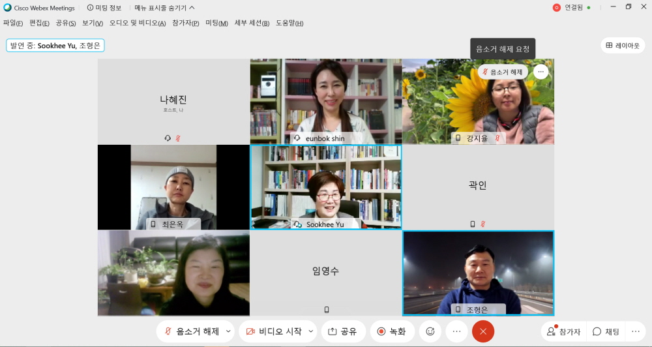
Task: Toggle my microphone with 음소거 해제
Action: tap(192, 331)
